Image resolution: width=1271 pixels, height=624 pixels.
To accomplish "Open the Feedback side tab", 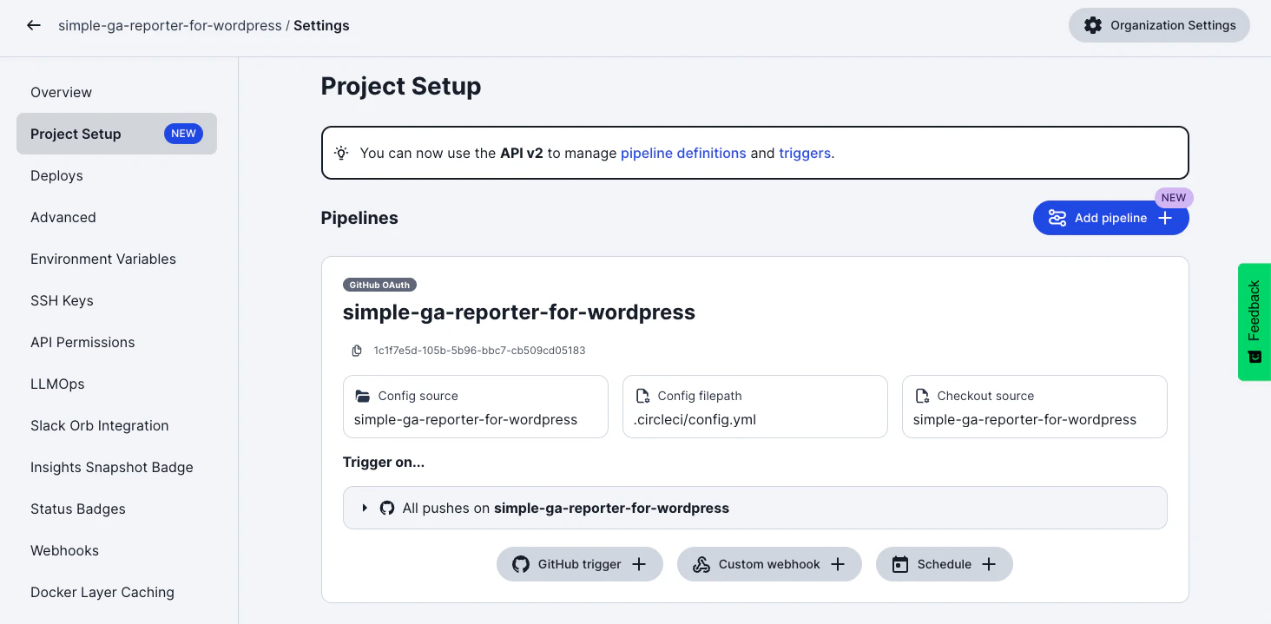I will click(x=1255, y=322).
